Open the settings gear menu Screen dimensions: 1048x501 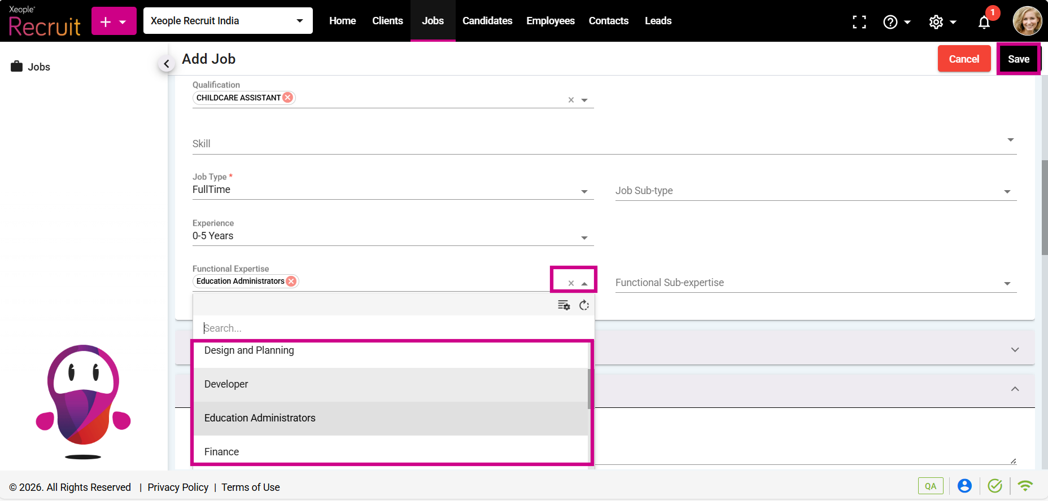click(942, 22)
